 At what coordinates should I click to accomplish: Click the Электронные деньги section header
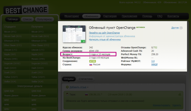pyautogui.click(x=30, y=86)
